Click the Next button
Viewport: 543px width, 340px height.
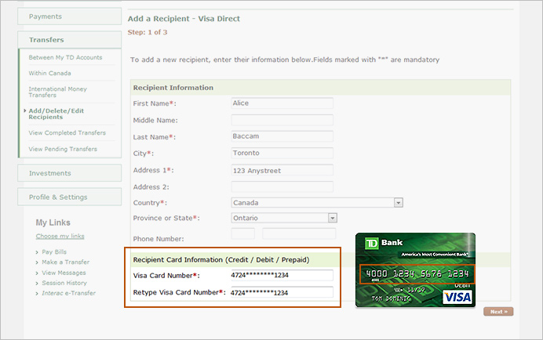click(499, 312)
